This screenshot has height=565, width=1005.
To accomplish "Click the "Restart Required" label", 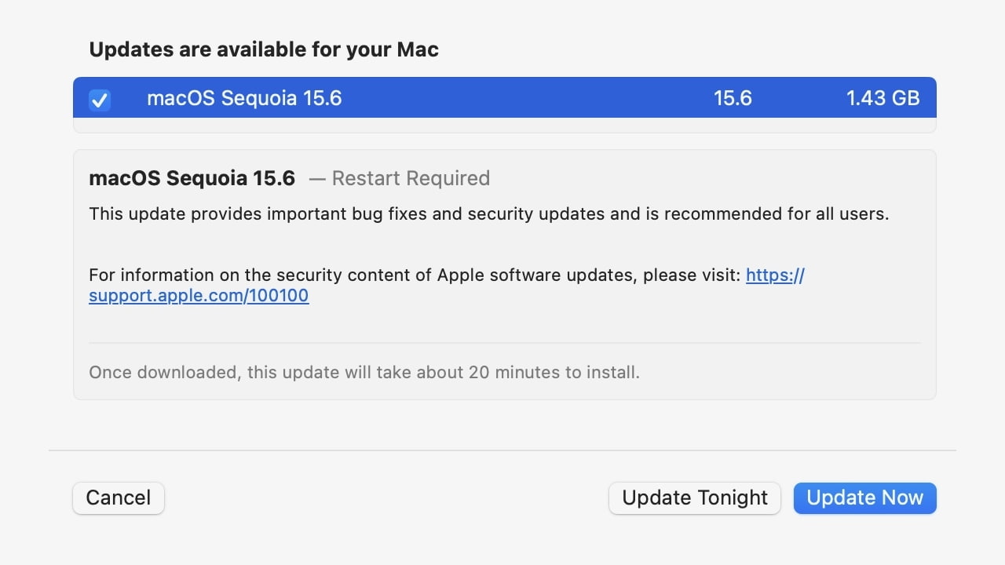I will coord(411,178).
